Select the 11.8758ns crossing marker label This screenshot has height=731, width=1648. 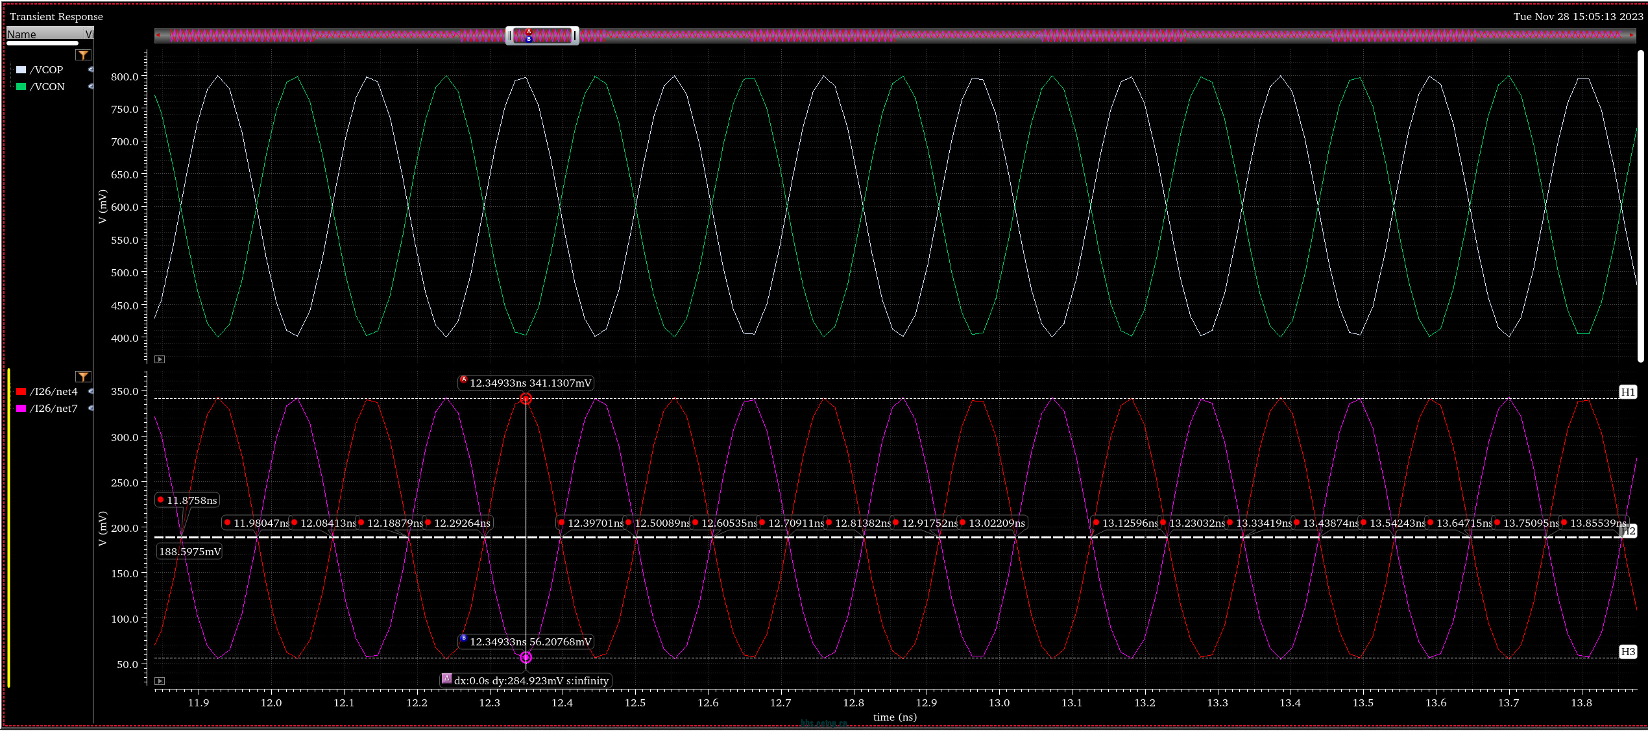coord(188,500)
